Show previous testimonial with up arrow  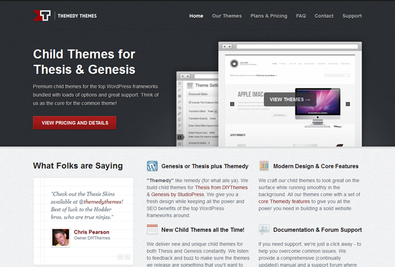click(x=127, y=257)
